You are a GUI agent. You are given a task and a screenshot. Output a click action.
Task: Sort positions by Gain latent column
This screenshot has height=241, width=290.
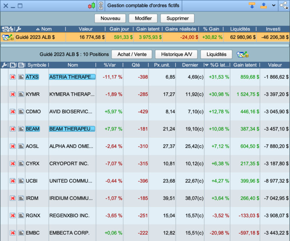[245, 65]
